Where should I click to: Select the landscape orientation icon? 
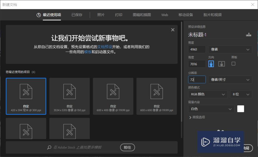(221, 64)
